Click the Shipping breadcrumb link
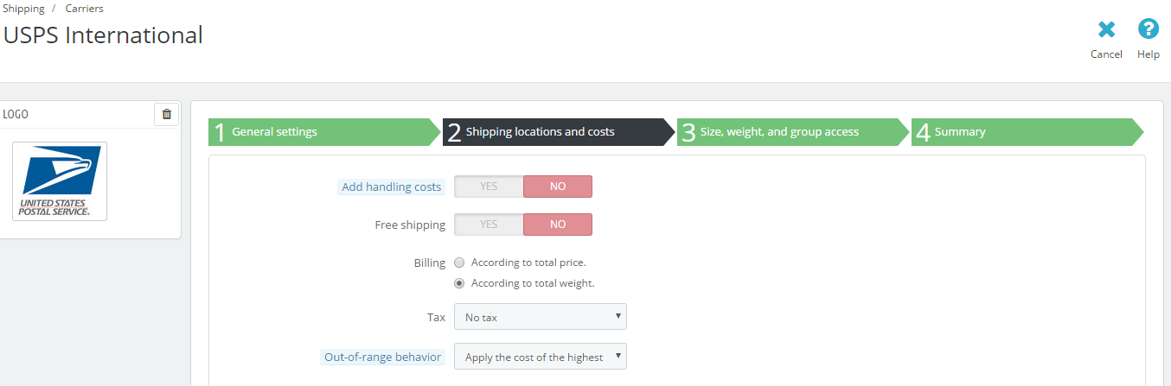The width and height of the screenshot is (1171, 386). point(23,9)
